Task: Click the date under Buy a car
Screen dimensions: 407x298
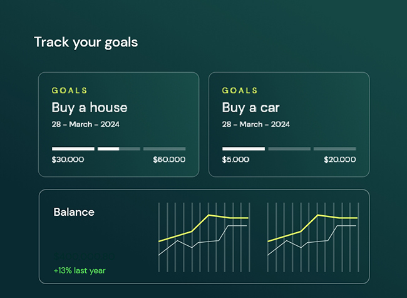Action: click(x=255, y=124)
